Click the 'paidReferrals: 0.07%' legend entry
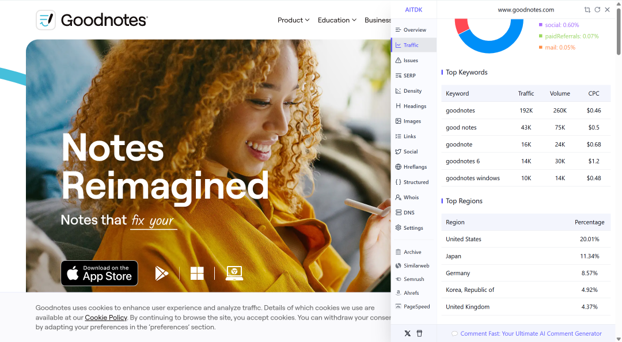The width and height of the screenshot is (622, 342). tap(568, 36)
